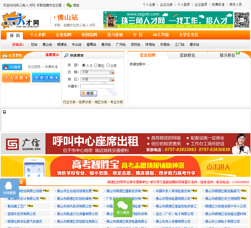Open 个人求职 navigation item
This screenshot has height=228, width=251.
pos(38,35)
